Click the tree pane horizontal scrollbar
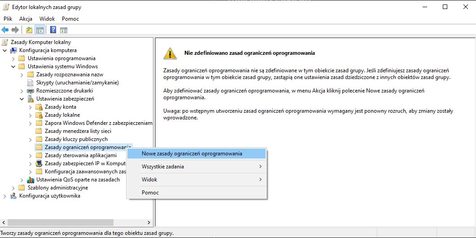This screenshot has height=238, width=476. [x=61, y=222]
